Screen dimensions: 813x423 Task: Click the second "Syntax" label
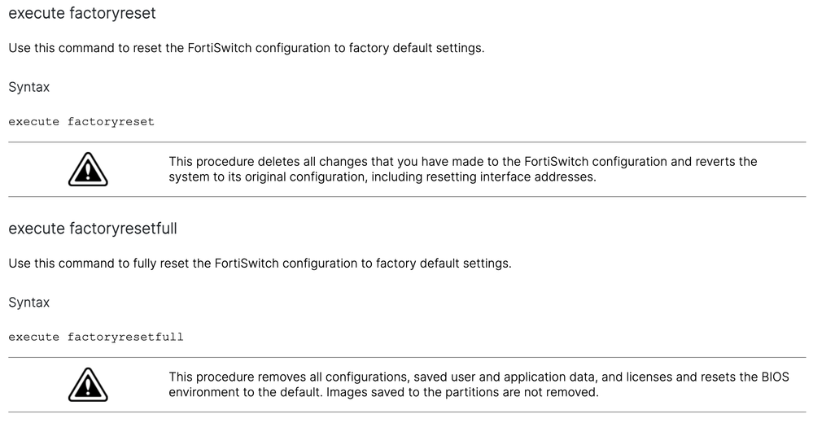28,302
